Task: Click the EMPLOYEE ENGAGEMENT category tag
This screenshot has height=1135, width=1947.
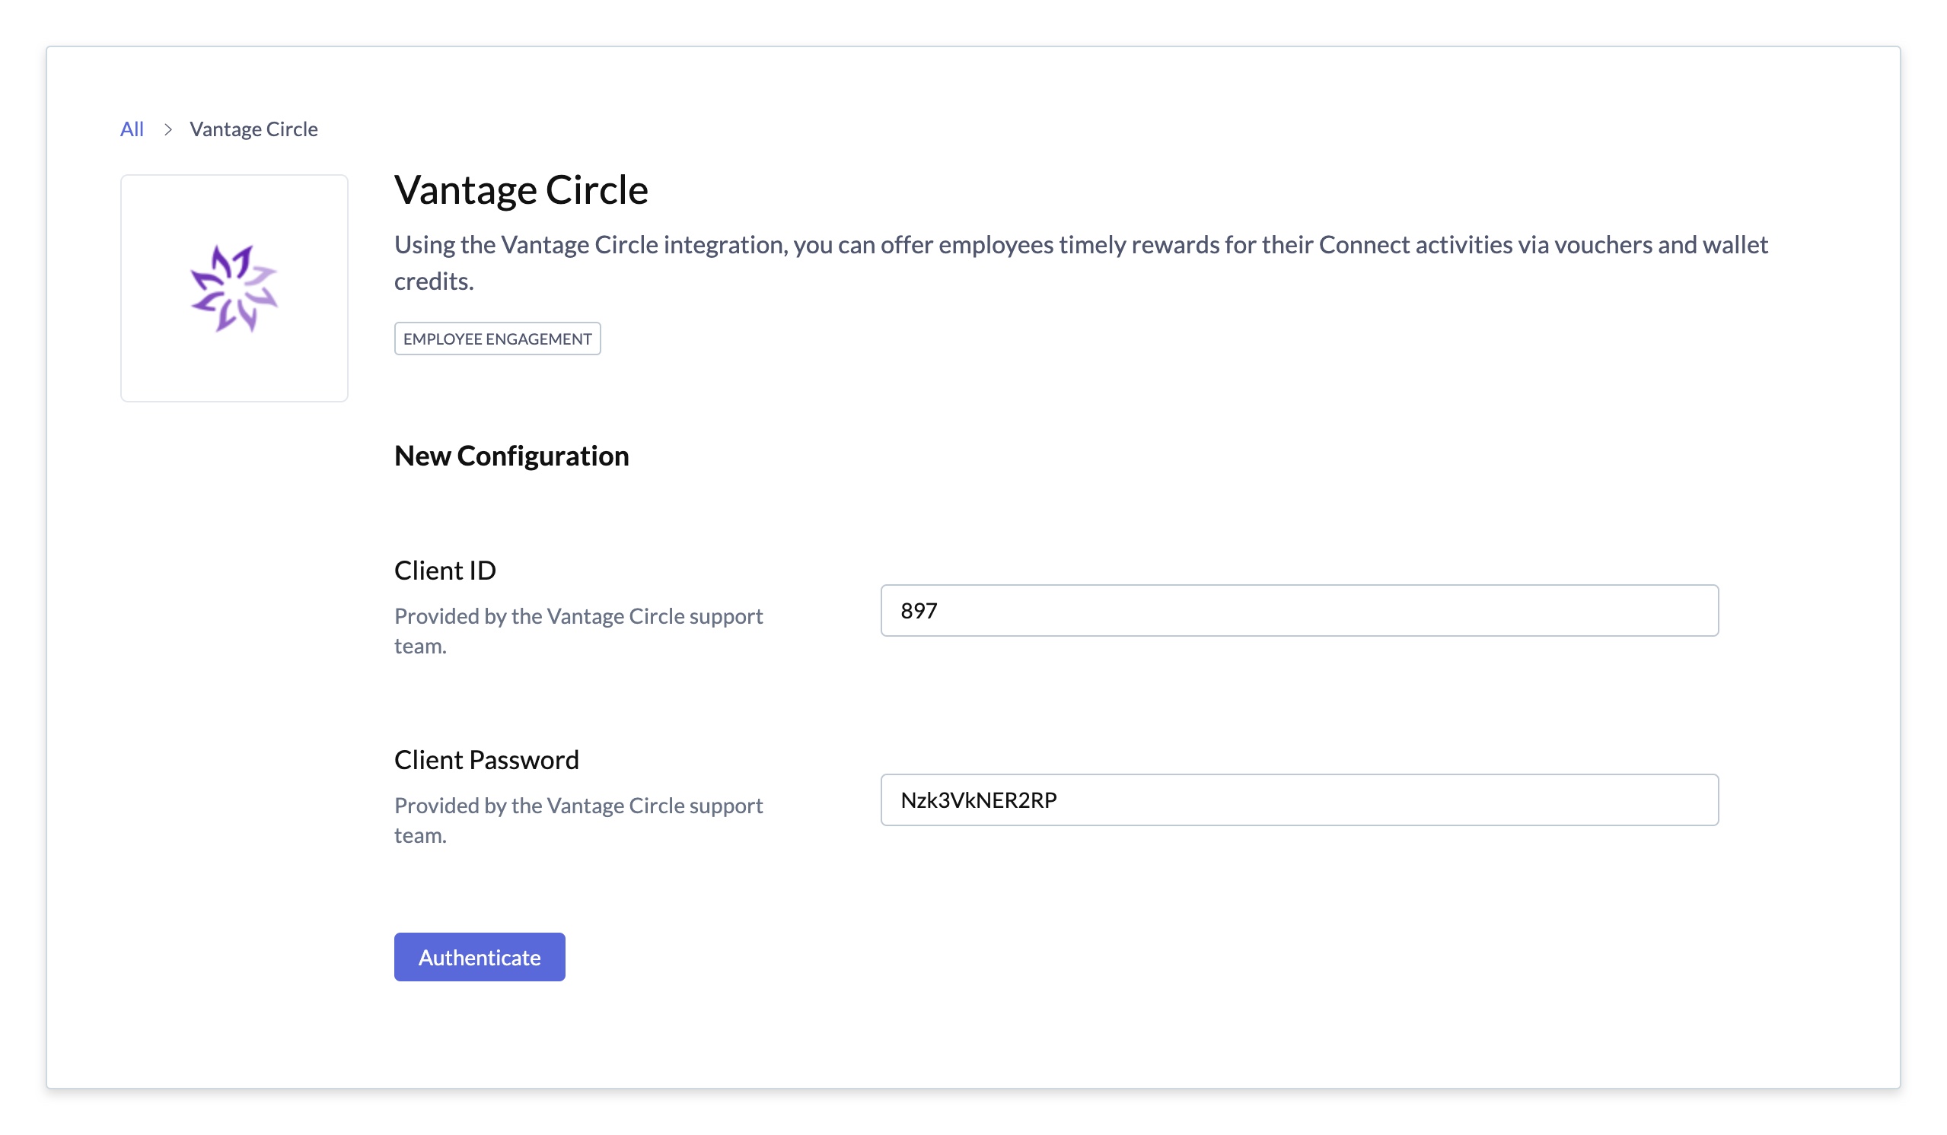Action: click(497, 339)
